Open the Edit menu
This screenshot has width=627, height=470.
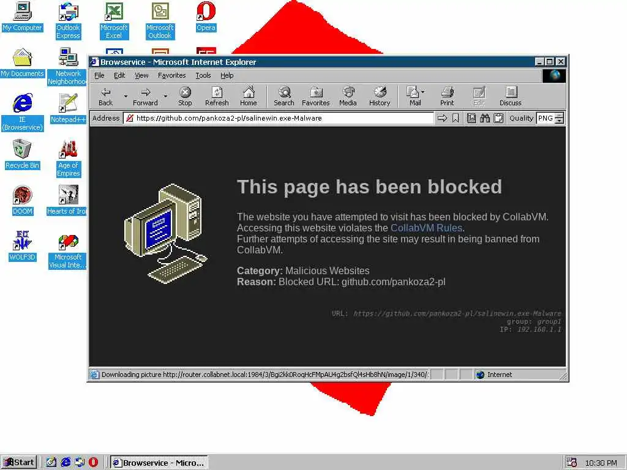point(119,75)
